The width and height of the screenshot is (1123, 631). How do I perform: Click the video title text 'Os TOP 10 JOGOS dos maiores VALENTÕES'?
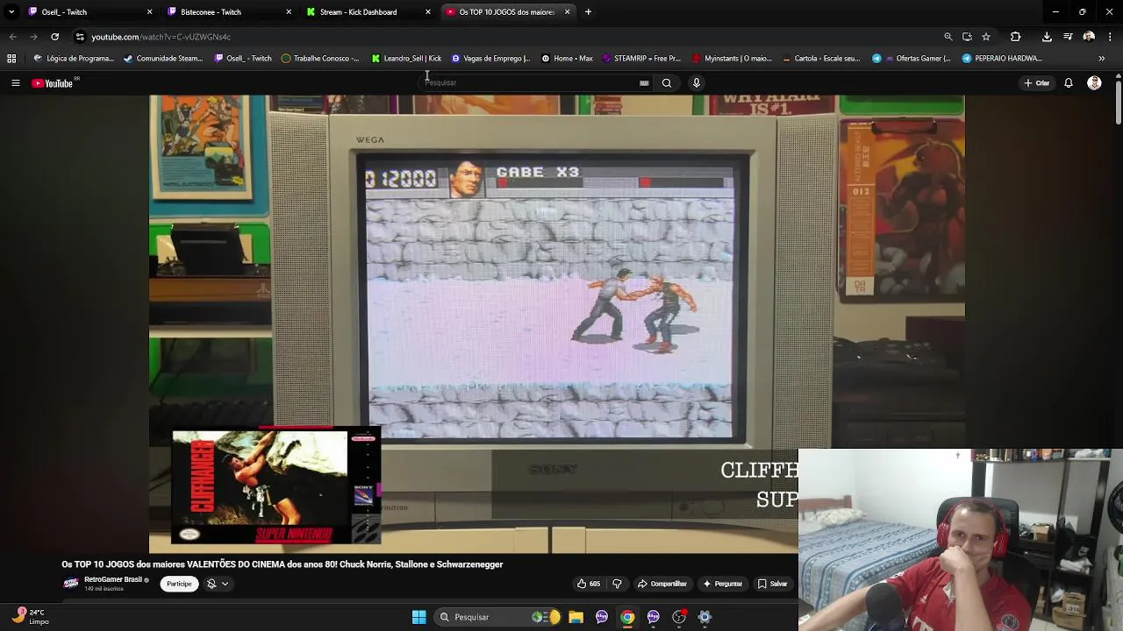[x=282, y=564]
